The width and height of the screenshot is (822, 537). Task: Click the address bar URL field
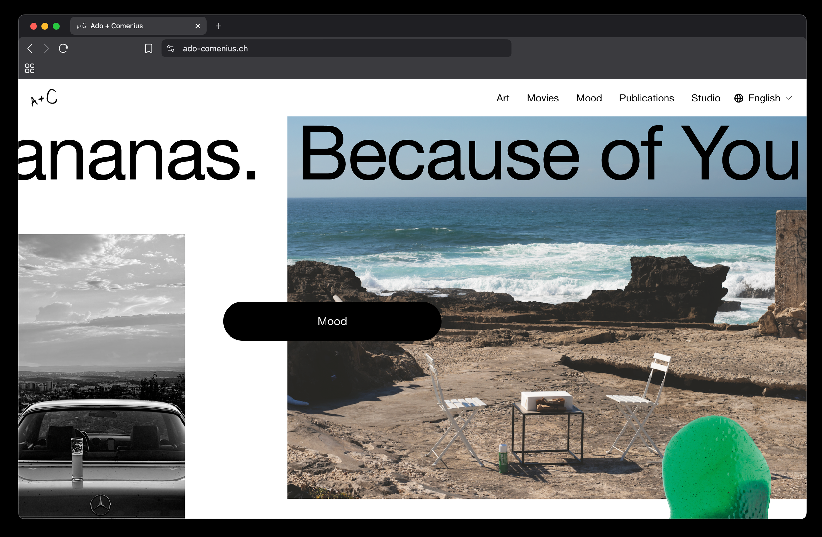tap(336, 49)
